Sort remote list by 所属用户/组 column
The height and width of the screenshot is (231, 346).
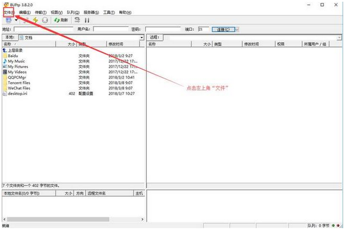315,44
